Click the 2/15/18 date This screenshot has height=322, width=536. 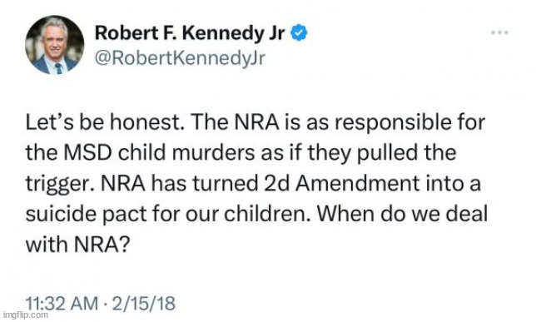(x=143, y=303)
